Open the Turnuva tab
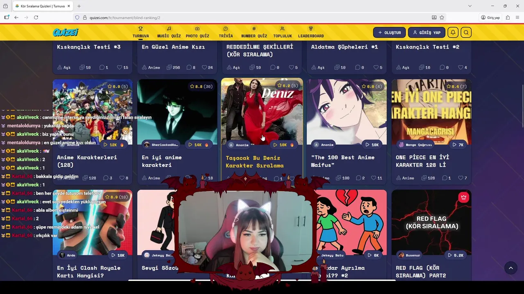The image size is (524, 294). click(140, 32)
